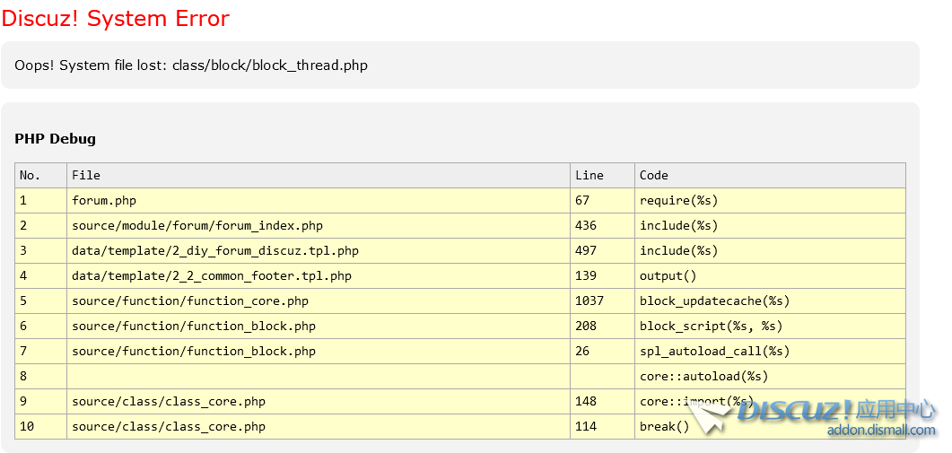Click line number 26
Viewport: 952px width, 453px height.
(602, 351)
